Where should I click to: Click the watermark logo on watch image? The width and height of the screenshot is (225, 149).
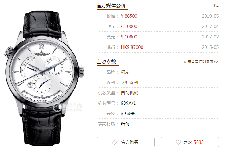tap(68, 107)
